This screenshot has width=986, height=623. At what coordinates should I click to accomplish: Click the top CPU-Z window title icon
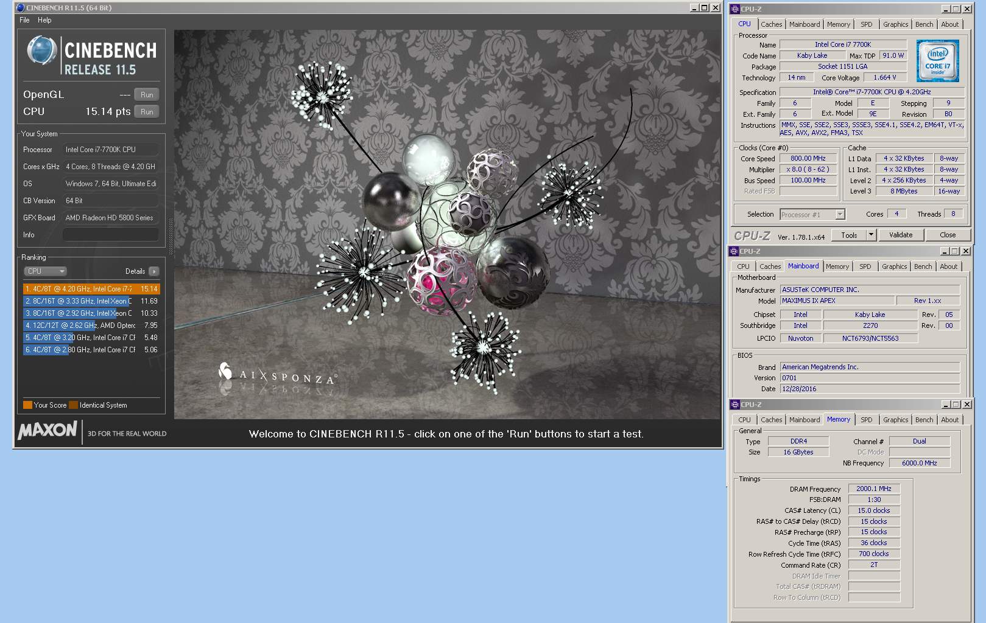[x=735, y=9]
